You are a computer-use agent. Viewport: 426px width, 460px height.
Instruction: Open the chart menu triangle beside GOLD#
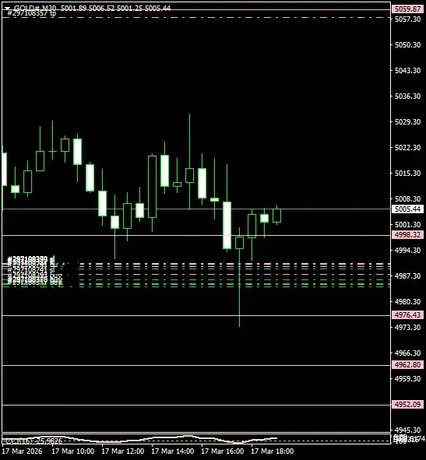pos(7,9)
